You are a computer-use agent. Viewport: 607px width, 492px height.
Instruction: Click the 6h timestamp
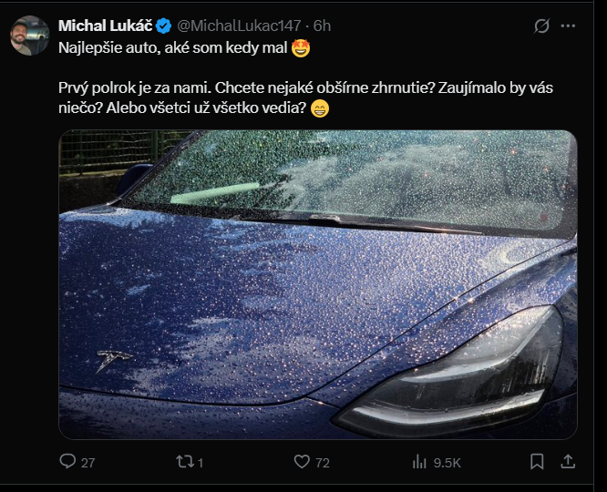(322, 26)
